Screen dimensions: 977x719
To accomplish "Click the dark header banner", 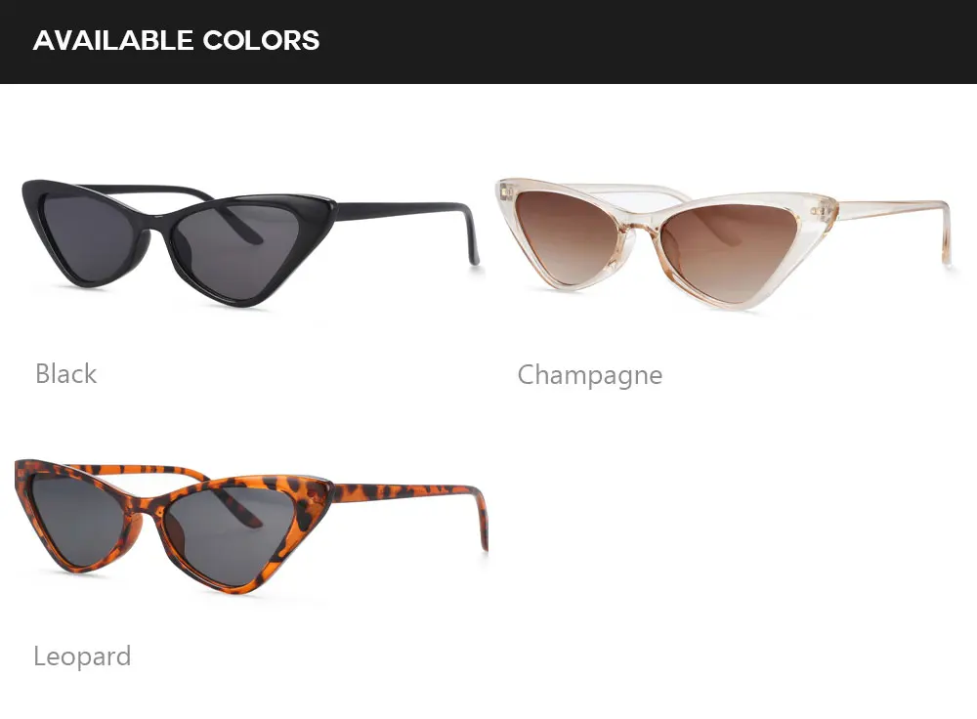I will pyautogui.click(x=488, y=42).
